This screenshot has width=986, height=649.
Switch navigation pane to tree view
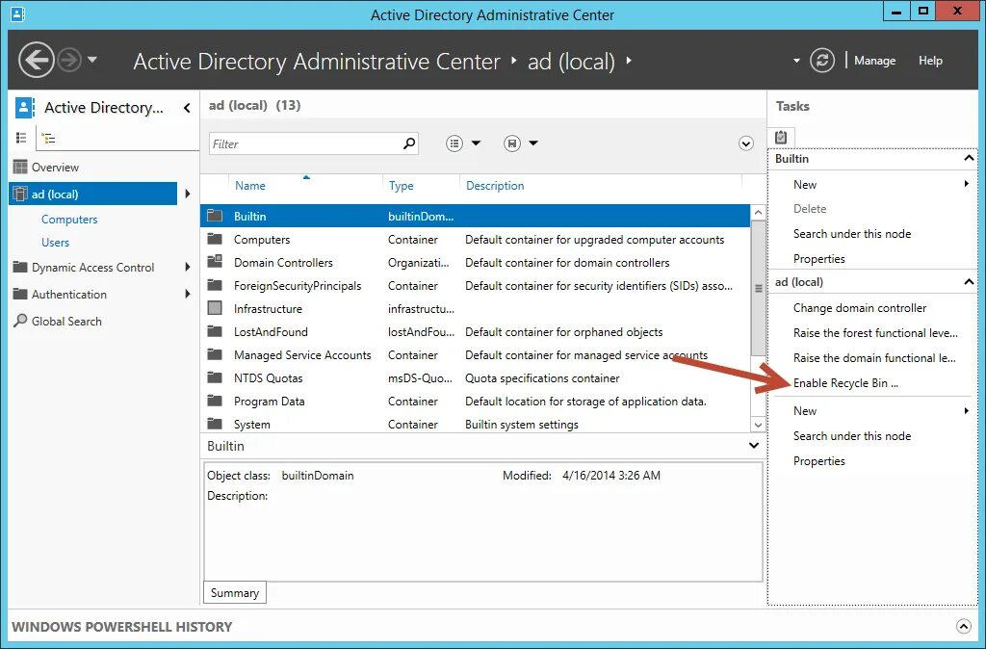pos(48,138)
